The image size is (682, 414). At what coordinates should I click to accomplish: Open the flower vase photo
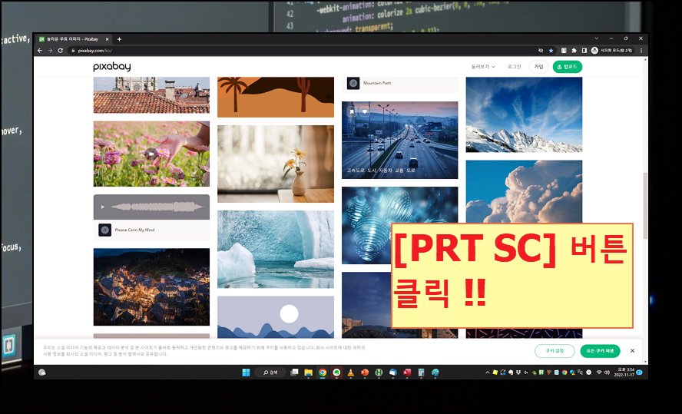click(x=276, y=164)
